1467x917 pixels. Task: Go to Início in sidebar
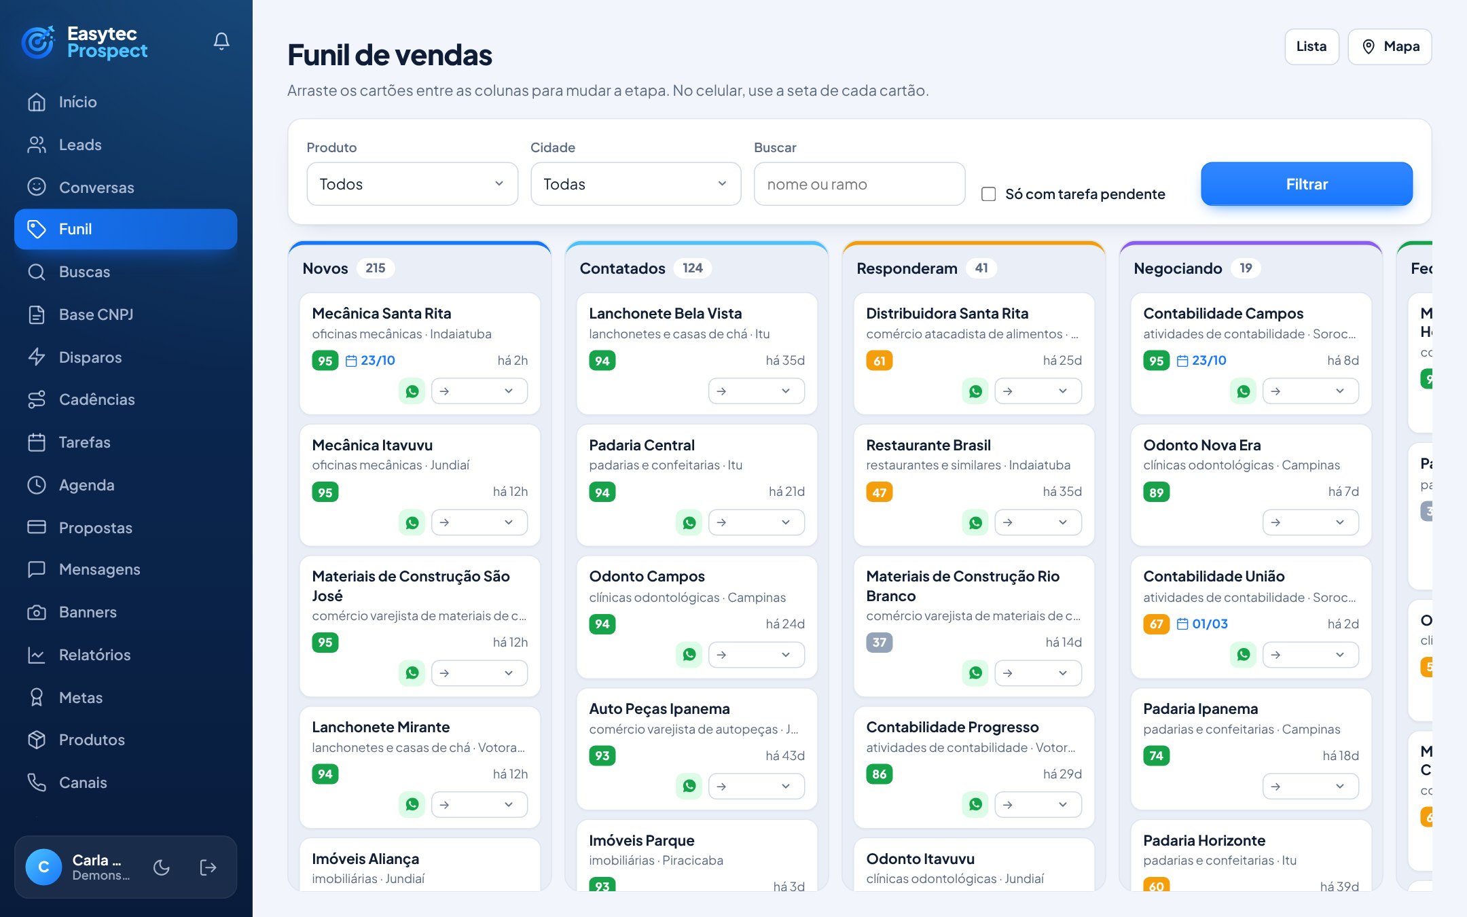pos(126,102)
